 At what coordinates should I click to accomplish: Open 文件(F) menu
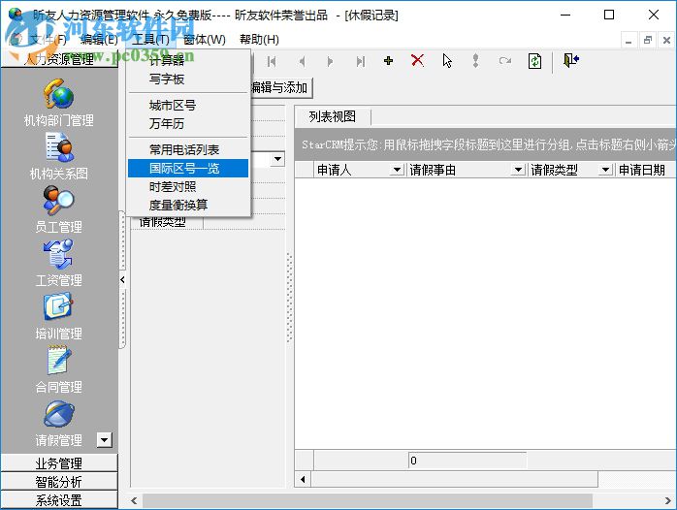48,40
